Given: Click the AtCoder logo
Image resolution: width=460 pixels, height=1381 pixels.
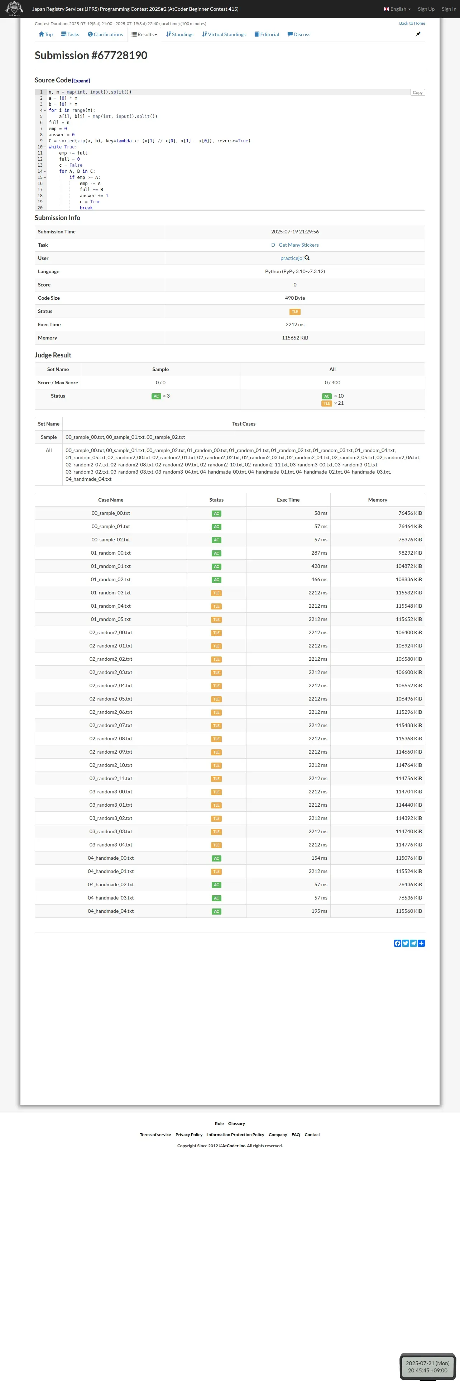Looking at the screenshot, I should coord(14,9).
